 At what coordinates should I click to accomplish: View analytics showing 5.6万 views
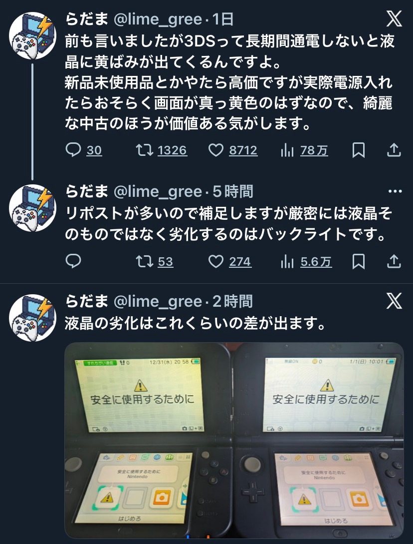pos(306,262)
